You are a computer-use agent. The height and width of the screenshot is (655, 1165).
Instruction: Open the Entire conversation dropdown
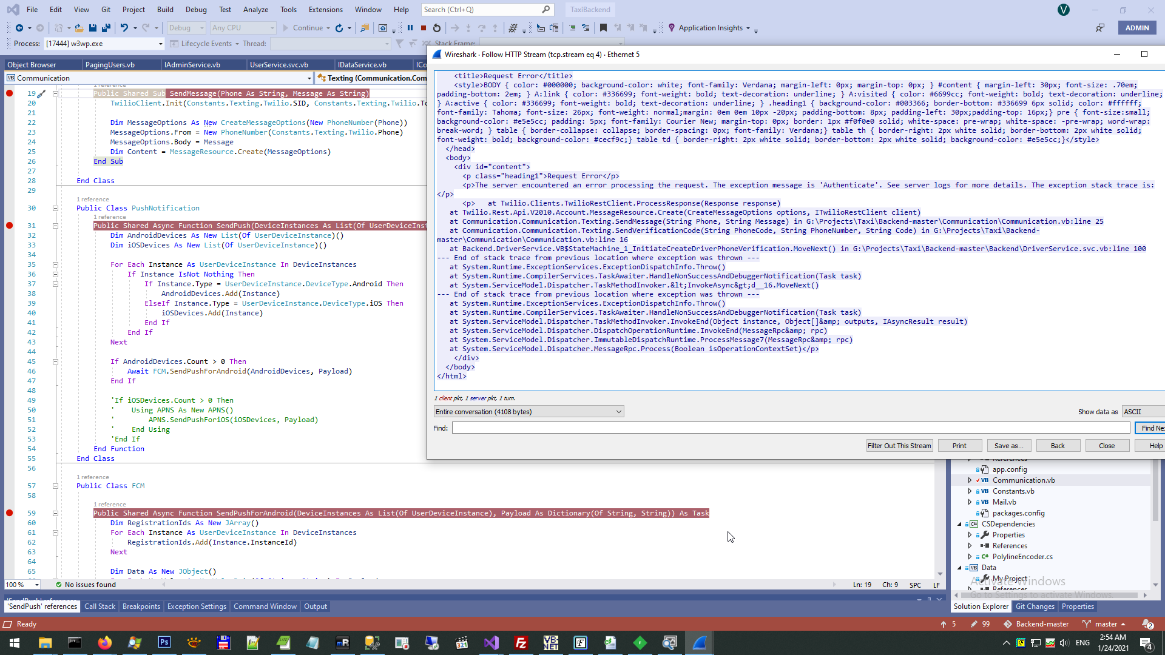(528, 412)
